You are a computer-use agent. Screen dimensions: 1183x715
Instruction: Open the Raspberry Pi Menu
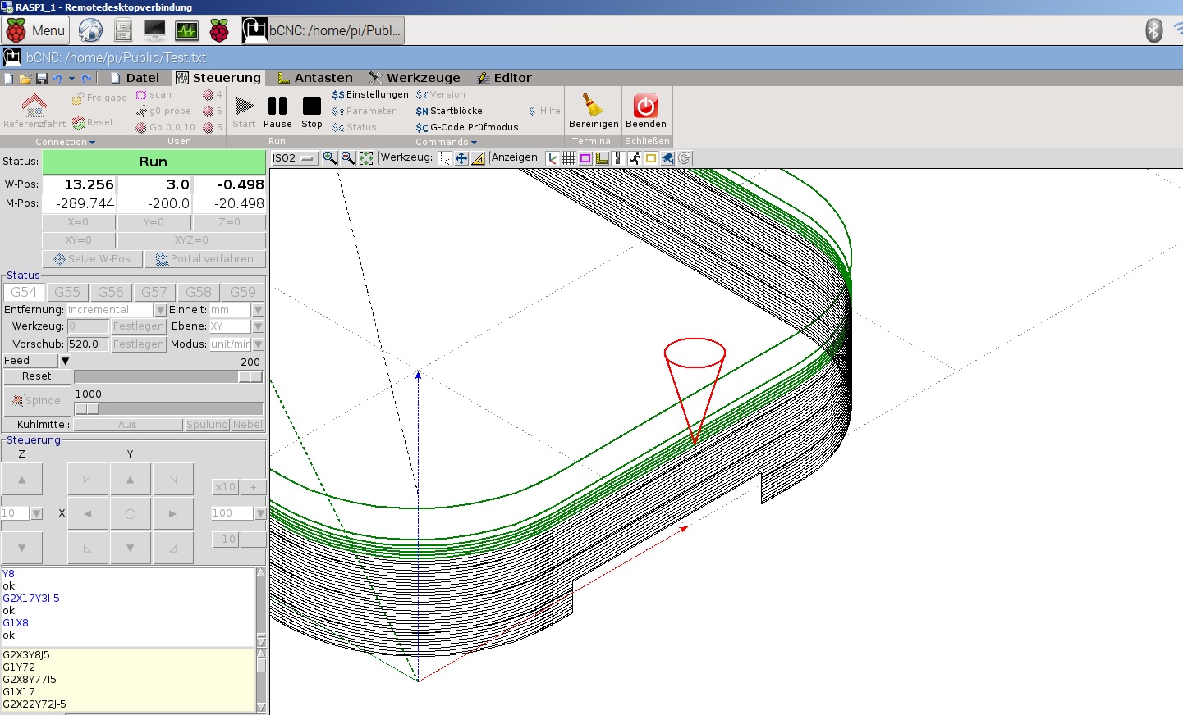coord(35,31)
